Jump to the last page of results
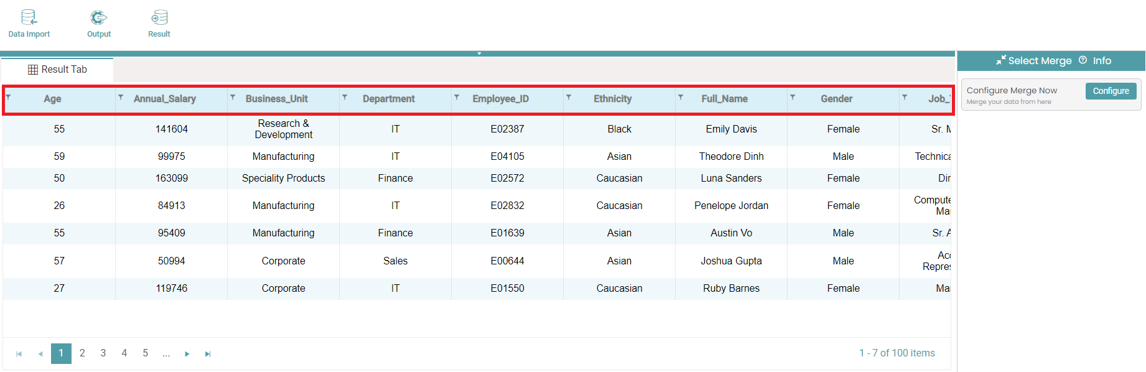1146x372 pixels. point(208,354)
